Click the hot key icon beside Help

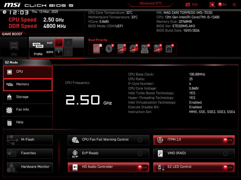[x=10, y=122]
